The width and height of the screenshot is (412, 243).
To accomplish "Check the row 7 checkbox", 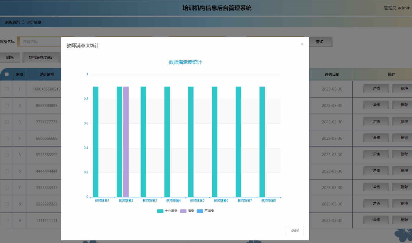I will pos(7,187).
